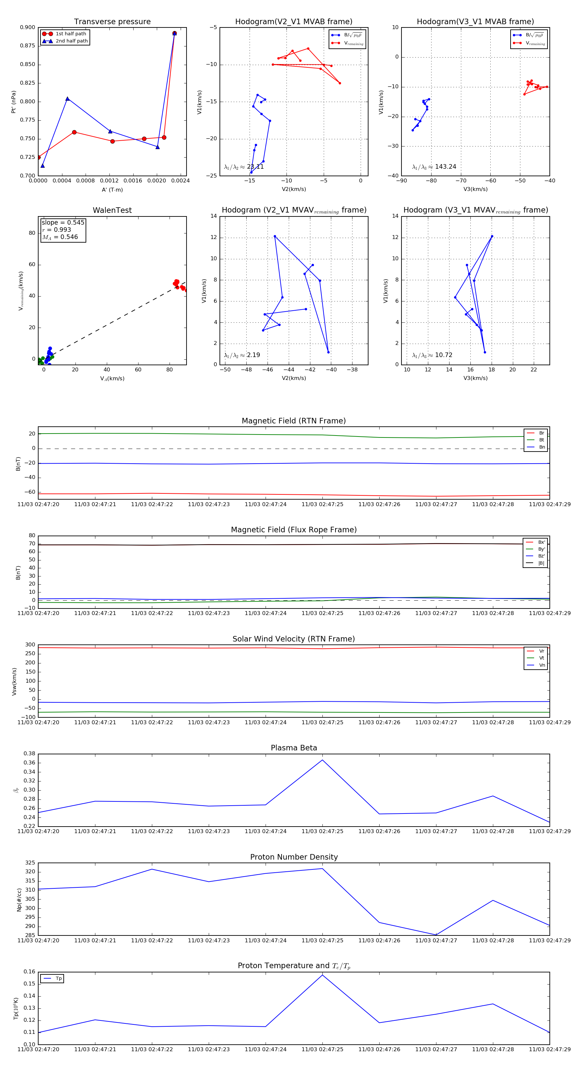Click the "V3(km/s)" label under the V3_V1 MVAB hodogram
This screenshot has width=588, height=1079.
(475, 189)
